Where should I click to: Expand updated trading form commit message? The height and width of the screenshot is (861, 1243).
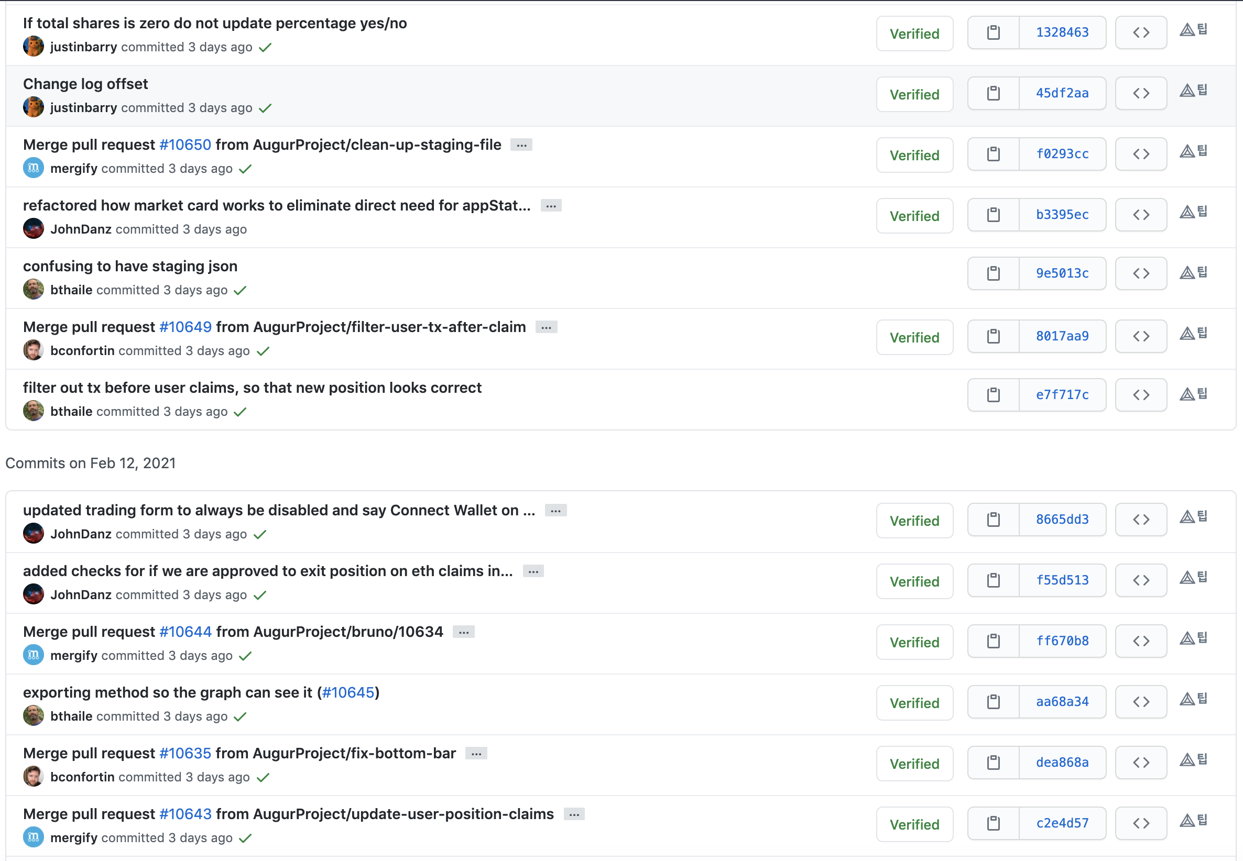[555, 511]
